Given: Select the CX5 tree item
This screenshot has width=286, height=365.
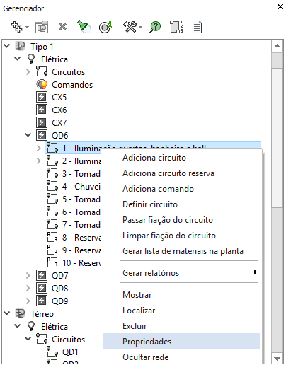Looking at the screenshot, I should point(59,98).
